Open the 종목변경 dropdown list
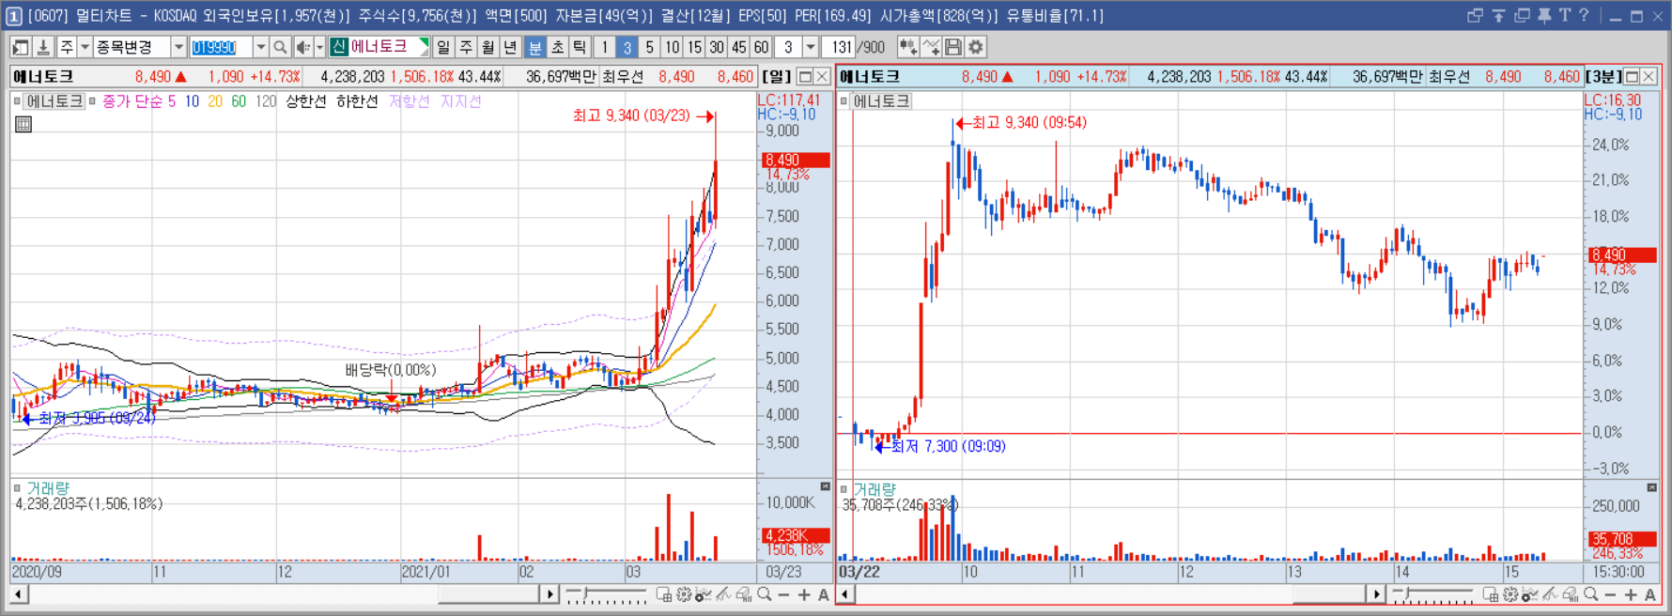 (178, 47)
